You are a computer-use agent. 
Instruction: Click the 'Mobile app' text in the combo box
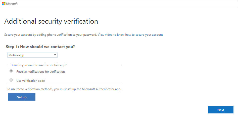coord(16,55)
